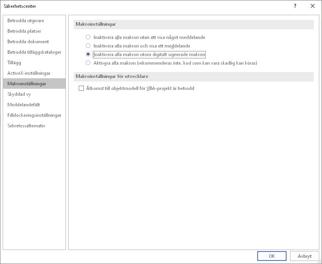The image size is (322, 264).
Task: Open ActiveX-inställningar page
Action: click(29, 73)
